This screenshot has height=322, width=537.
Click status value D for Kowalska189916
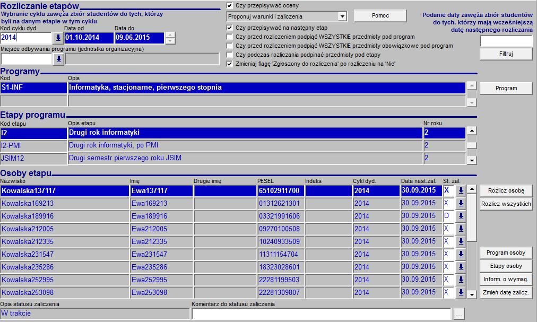[448, 216]
